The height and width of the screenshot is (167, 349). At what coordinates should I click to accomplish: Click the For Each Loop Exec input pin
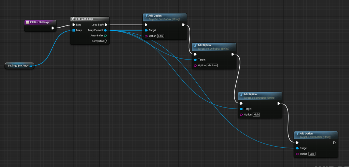73,25
